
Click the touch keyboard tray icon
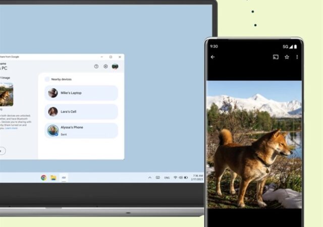point(158,178)
